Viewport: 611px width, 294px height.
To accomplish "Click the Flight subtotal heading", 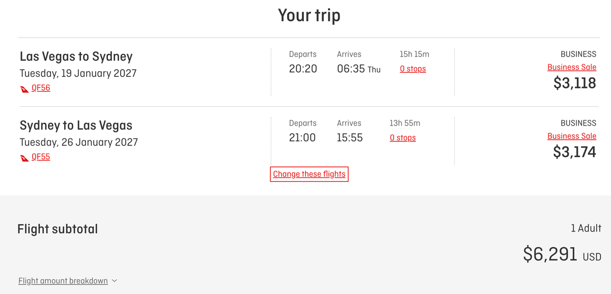I will [x=58, y=229].
